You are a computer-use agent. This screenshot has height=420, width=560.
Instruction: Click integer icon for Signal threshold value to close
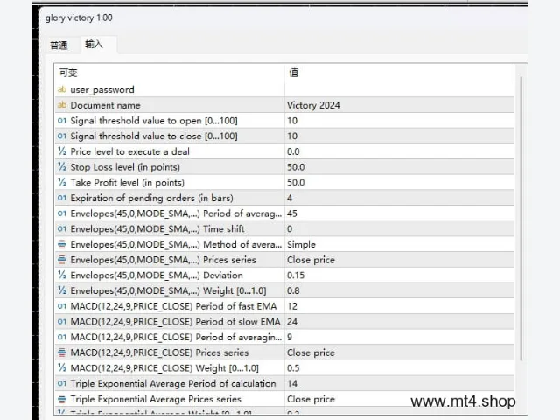click(x=62, y=136)
